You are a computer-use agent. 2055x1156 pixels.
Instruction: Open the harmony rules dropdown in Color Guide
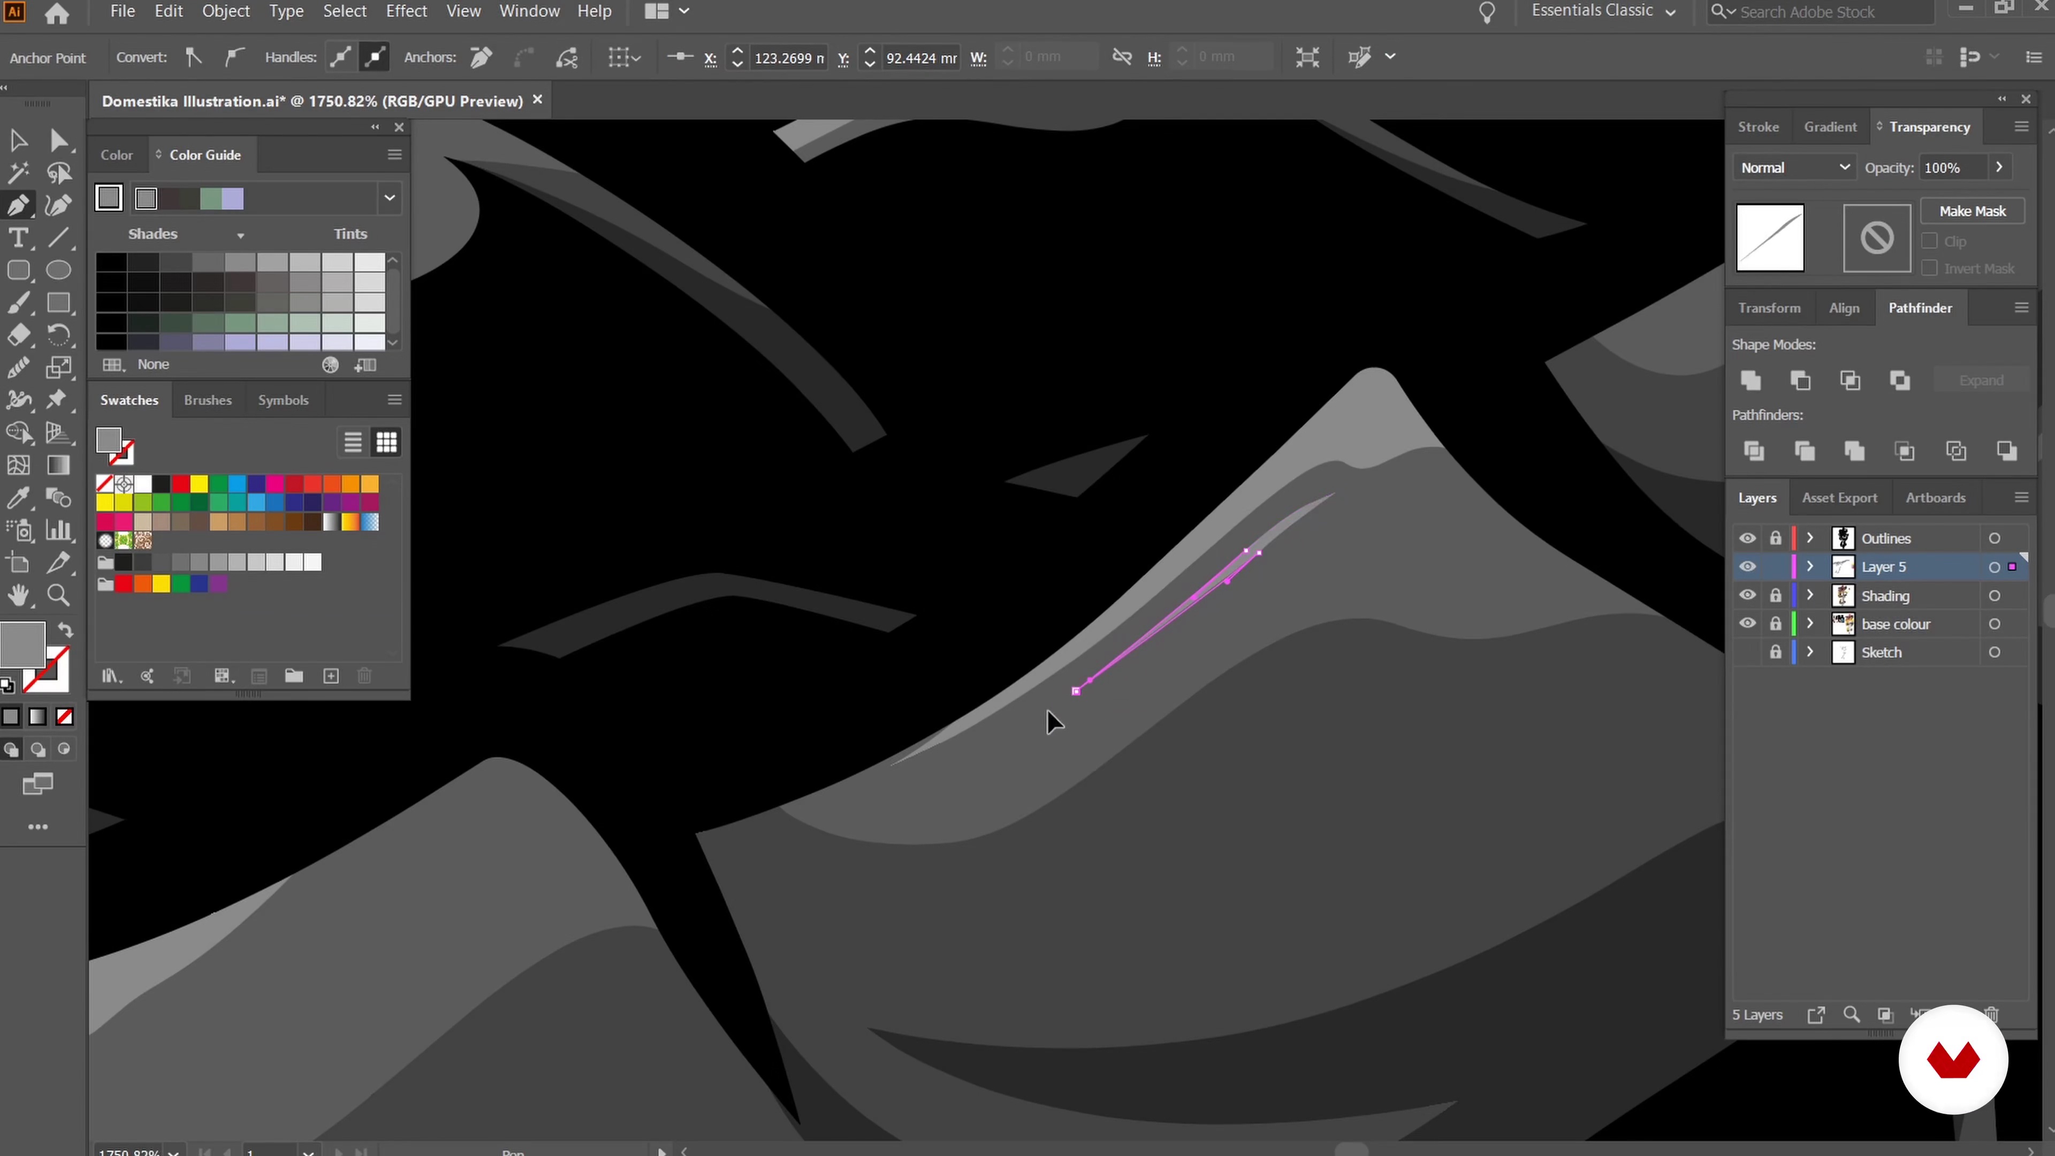coord(389,198)
